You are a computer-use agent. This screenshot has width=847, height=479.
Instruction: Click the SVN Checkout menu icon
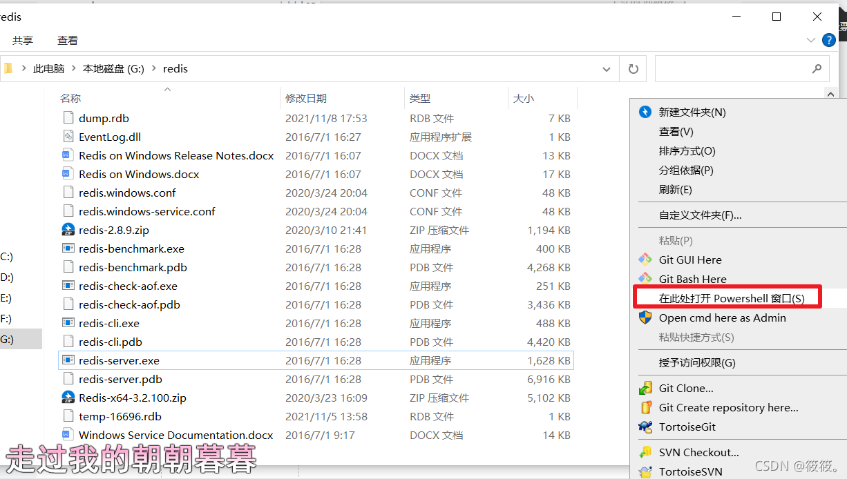coord(645,452)
